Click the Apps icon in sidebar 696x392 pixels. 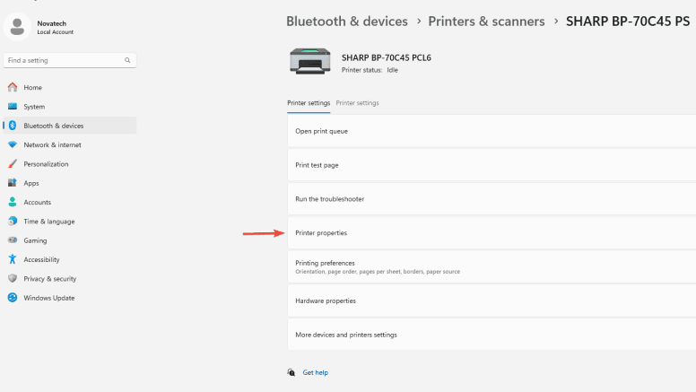tap(13, 183)
